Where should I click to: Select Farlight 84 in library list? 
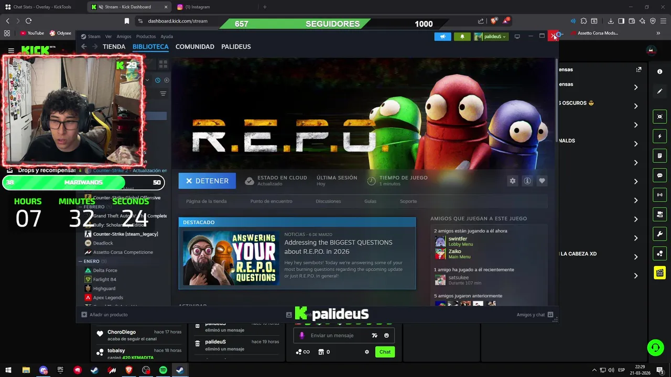pyautogui.click(x=104, y=280)
